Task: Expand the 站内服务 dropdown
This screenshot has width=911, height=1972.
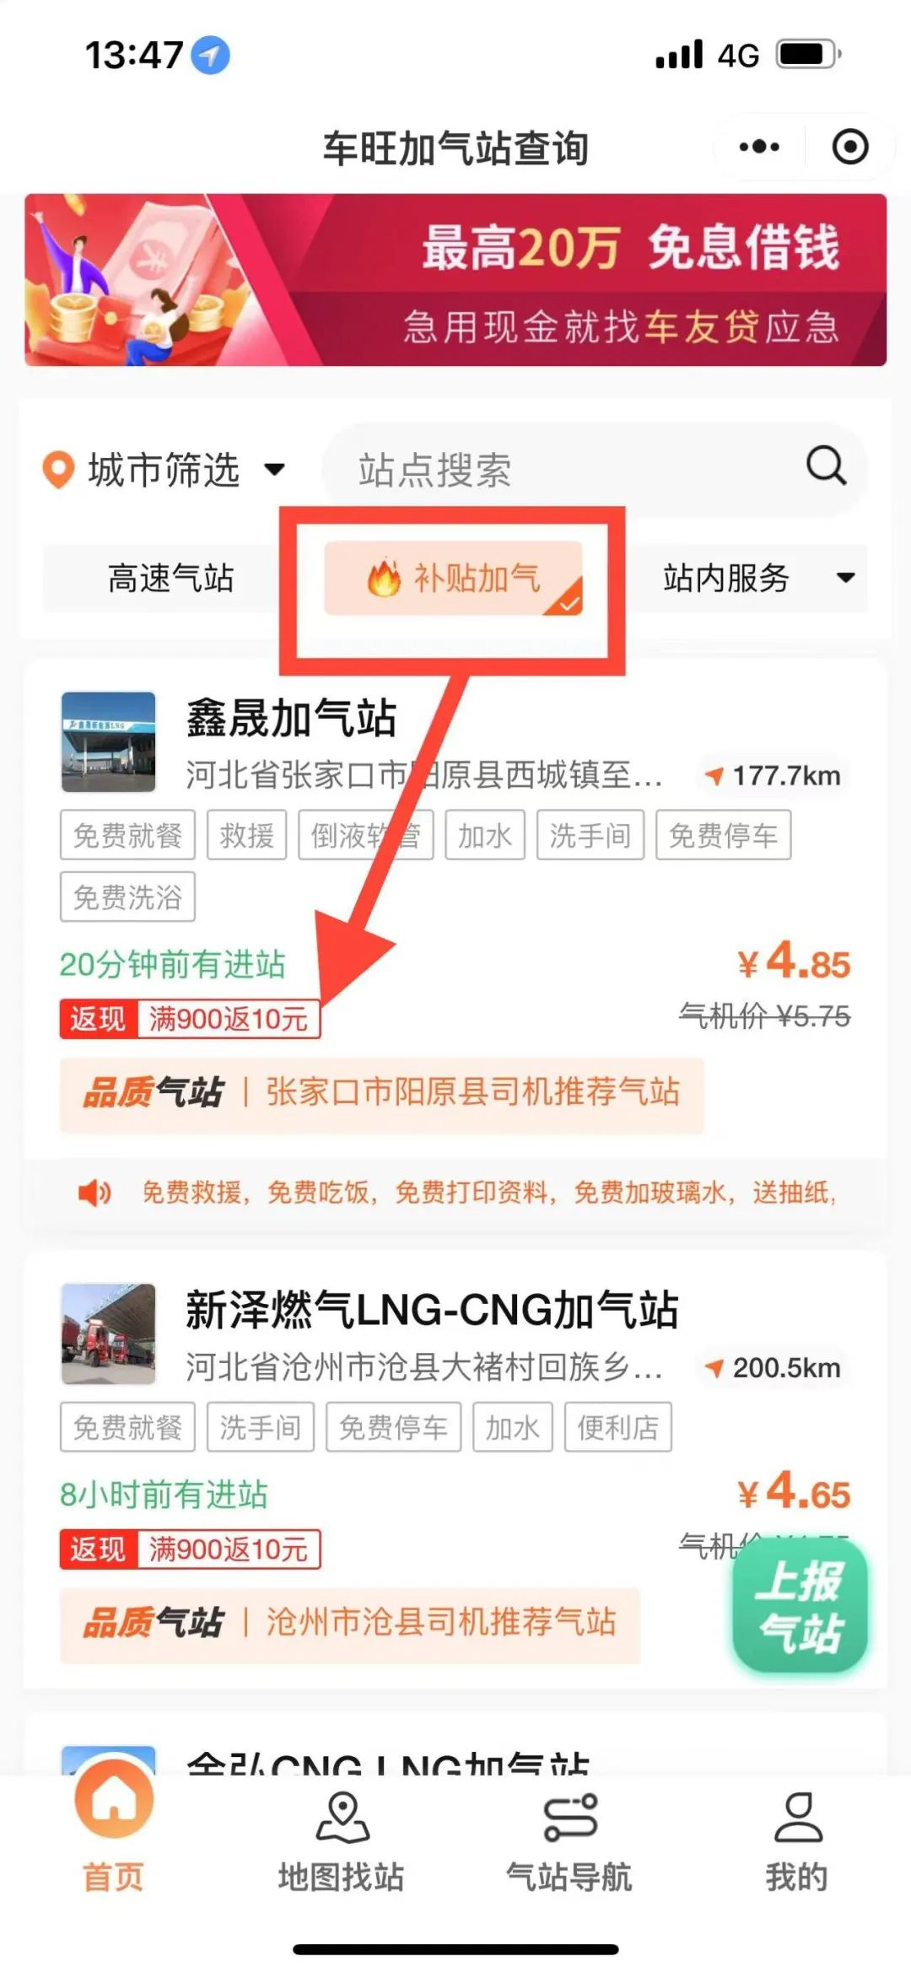Action: tap(751, 579)
